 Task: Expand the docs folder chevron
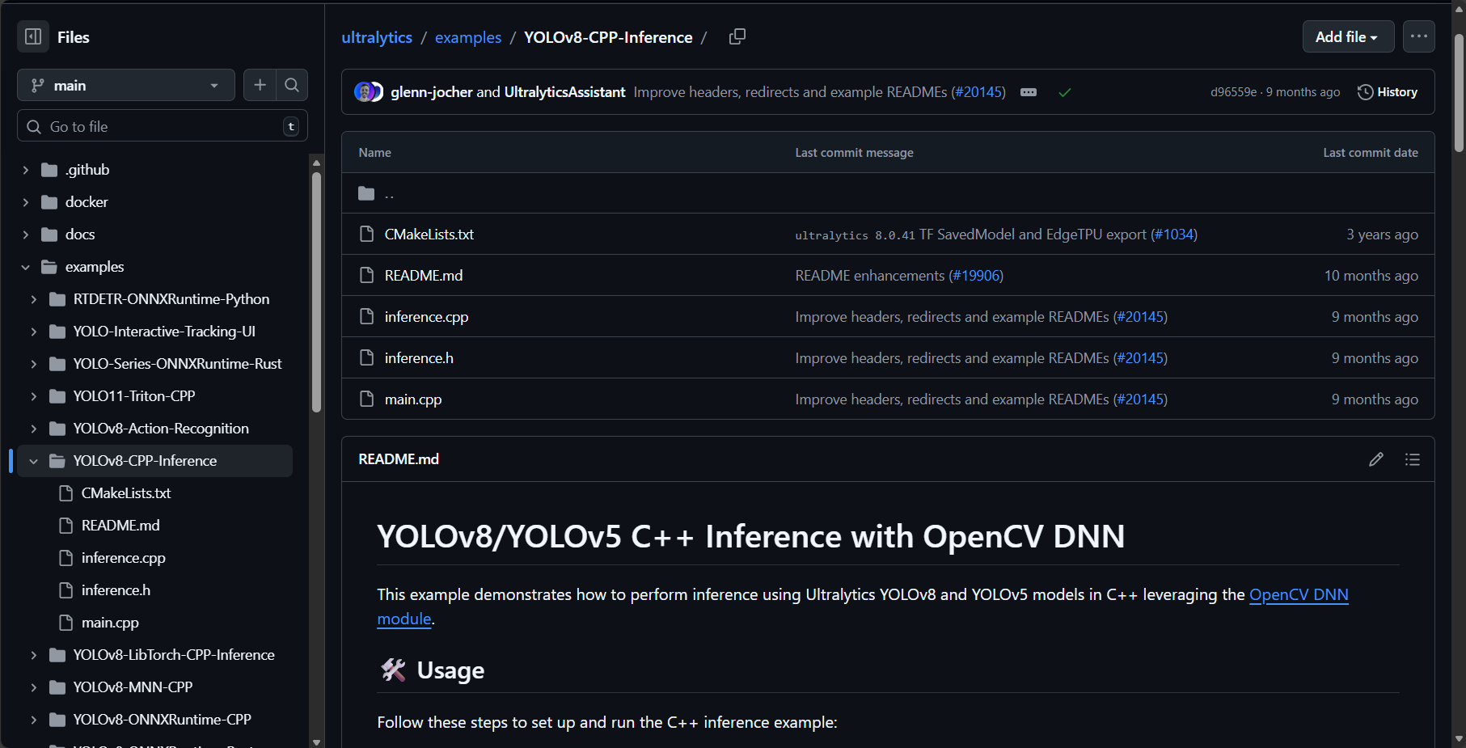25,235
